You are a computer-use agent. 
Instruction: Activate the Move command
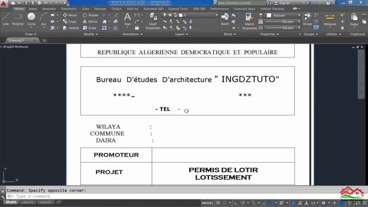[70, 15]
